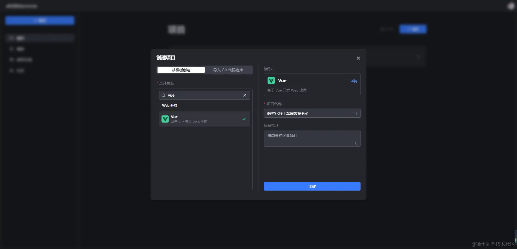Open user avatar in background top right
Viewport: 517px width, 249px height.
(511, 6)
